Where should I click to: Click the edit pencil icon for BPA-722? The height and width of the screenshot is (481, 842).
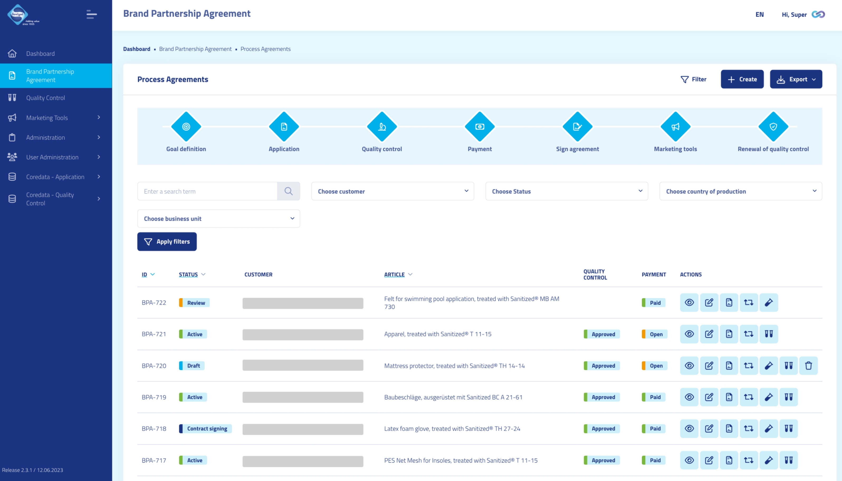pyautogui.click(x=709, y=303)
